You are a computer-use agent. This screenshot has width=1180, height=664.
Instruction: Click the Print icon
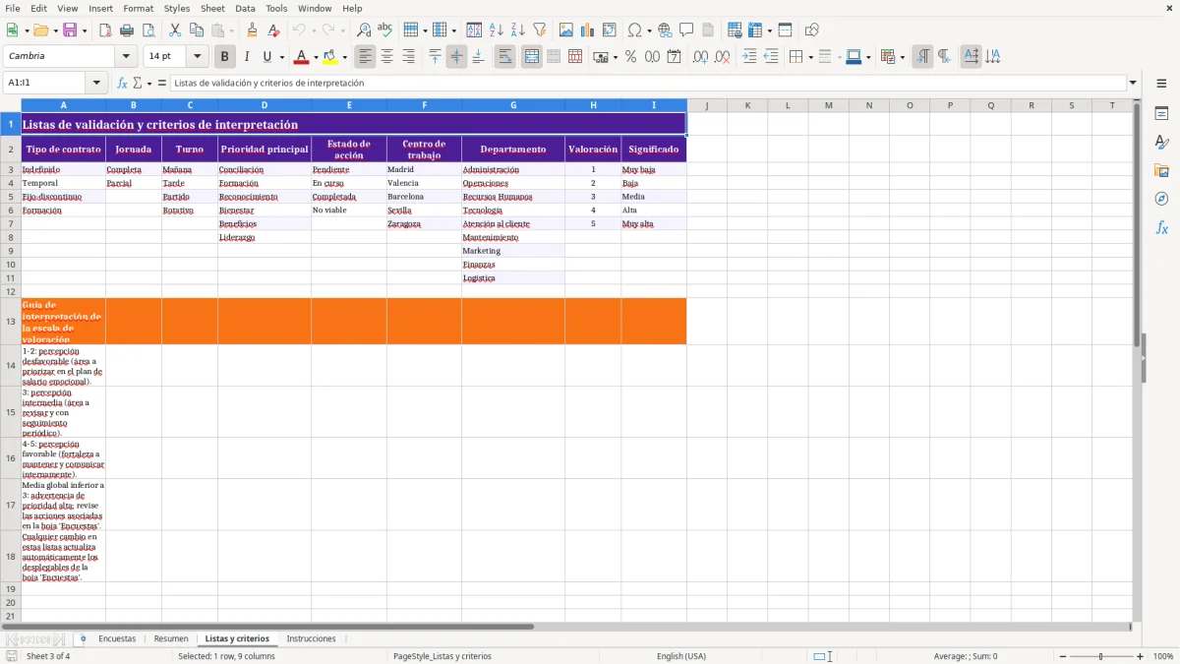(126, 30)
